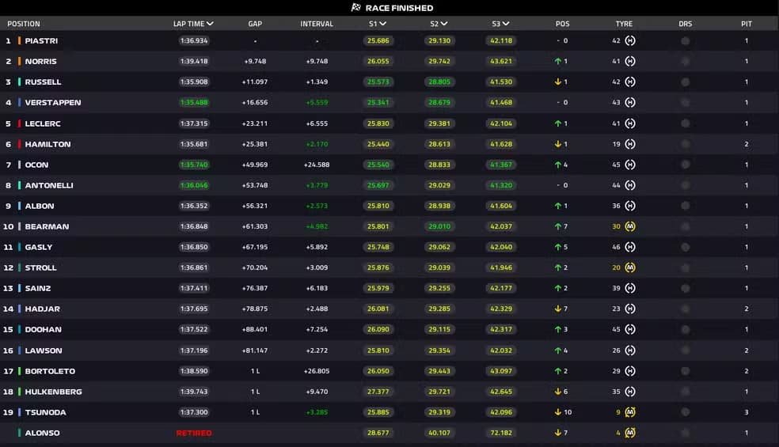Click the yellow down arrow in Russell's row
The image size is (779, 447).
click(x=558, y=81)
